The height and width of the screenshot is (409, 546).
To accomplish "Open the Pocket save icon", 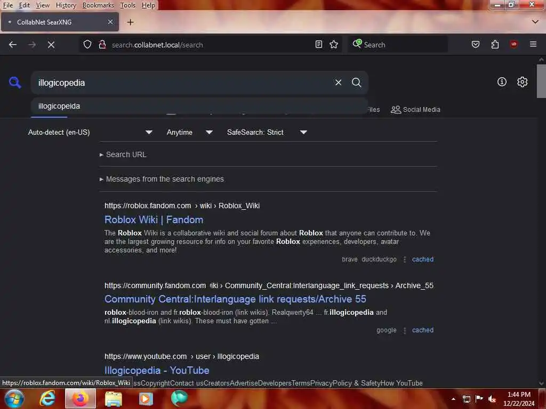I will click(475, 45).
